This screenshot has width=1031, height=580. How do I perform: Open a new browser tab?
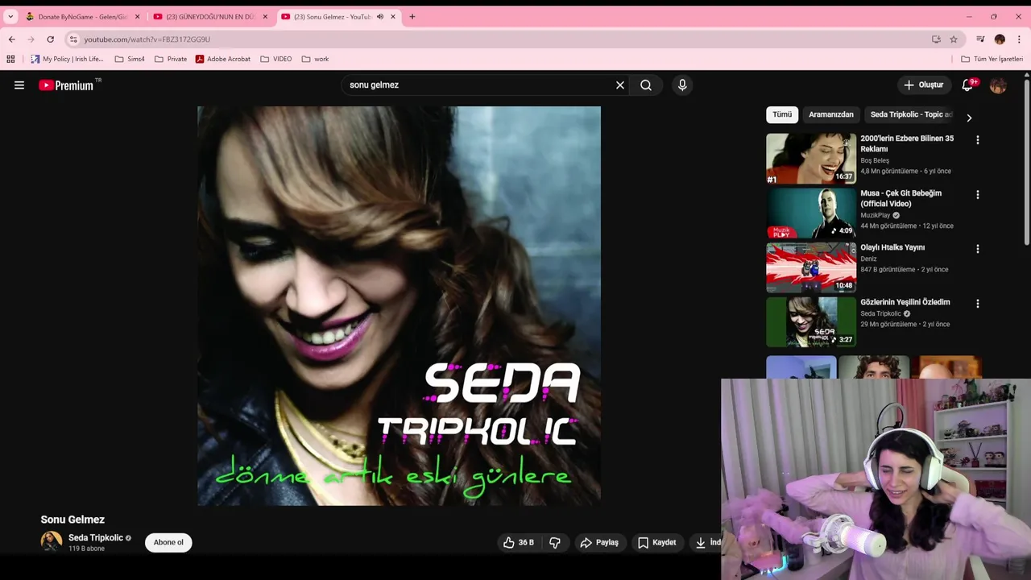pos(412,16)
